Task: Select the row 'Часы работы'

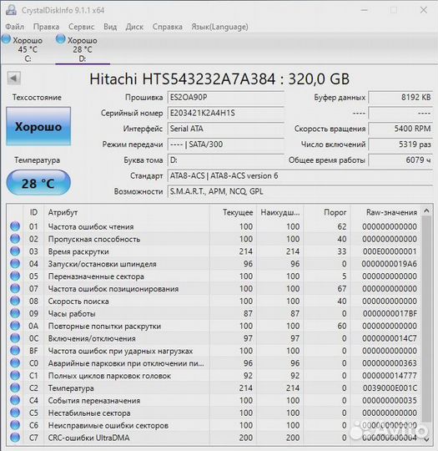Action: pos(214,313)
